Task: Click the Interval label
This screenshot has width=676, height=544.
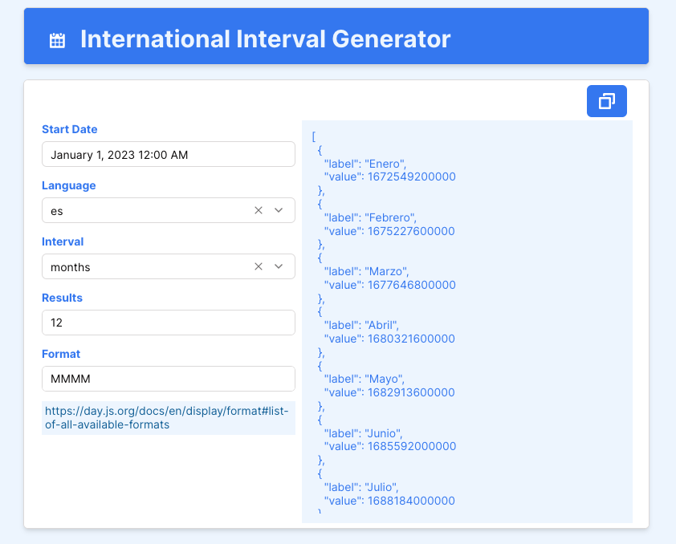Action: pos(63,242)
